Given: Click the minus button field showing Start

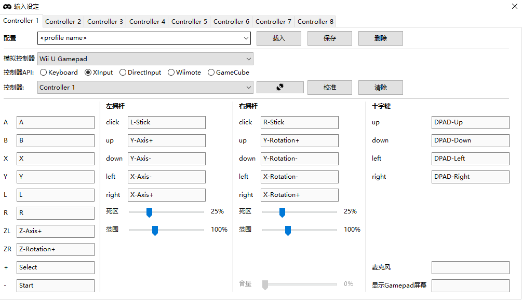Looking at the screenshot, I should (x=56, y=285).
